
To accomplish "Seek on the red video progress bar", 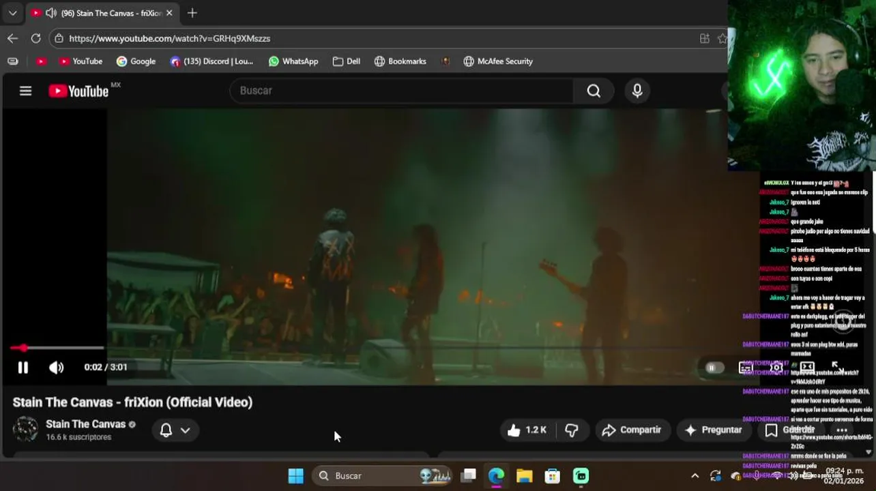I will pos(56,348).
